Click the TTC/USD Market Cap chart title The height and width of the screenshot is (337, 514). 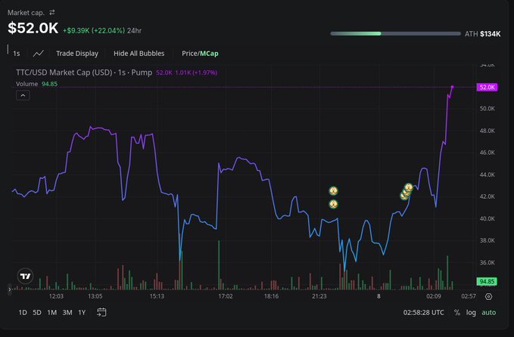pyautogui.click(x=84, y=73)
